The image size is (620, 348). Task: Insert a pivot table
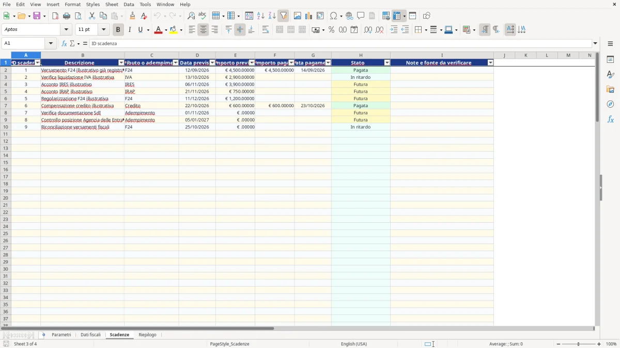pyautogui.click(x=320, y=16)
